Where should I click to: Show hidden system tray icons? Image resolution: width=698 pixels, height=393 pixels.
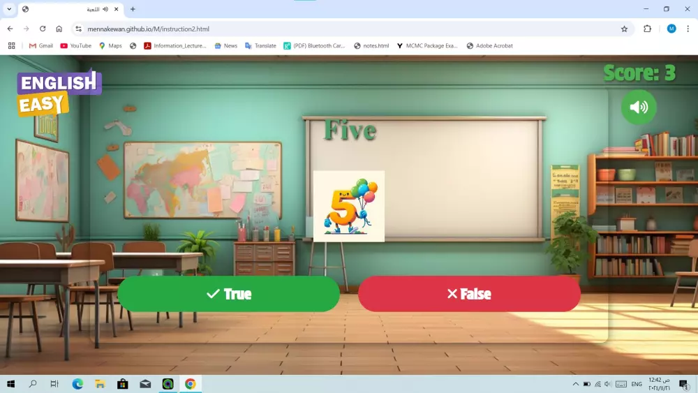click(576, 384)
